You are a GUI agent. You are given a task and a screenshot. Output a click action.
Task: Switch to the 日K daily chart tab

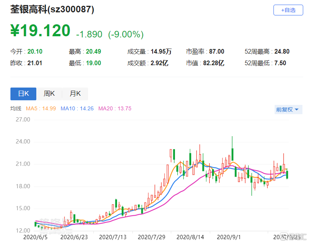pyautogui.click(x=23, y=94)
